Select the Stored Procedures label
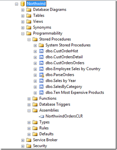The width and height of the screenshot is (117, 150). pos(55,39)
